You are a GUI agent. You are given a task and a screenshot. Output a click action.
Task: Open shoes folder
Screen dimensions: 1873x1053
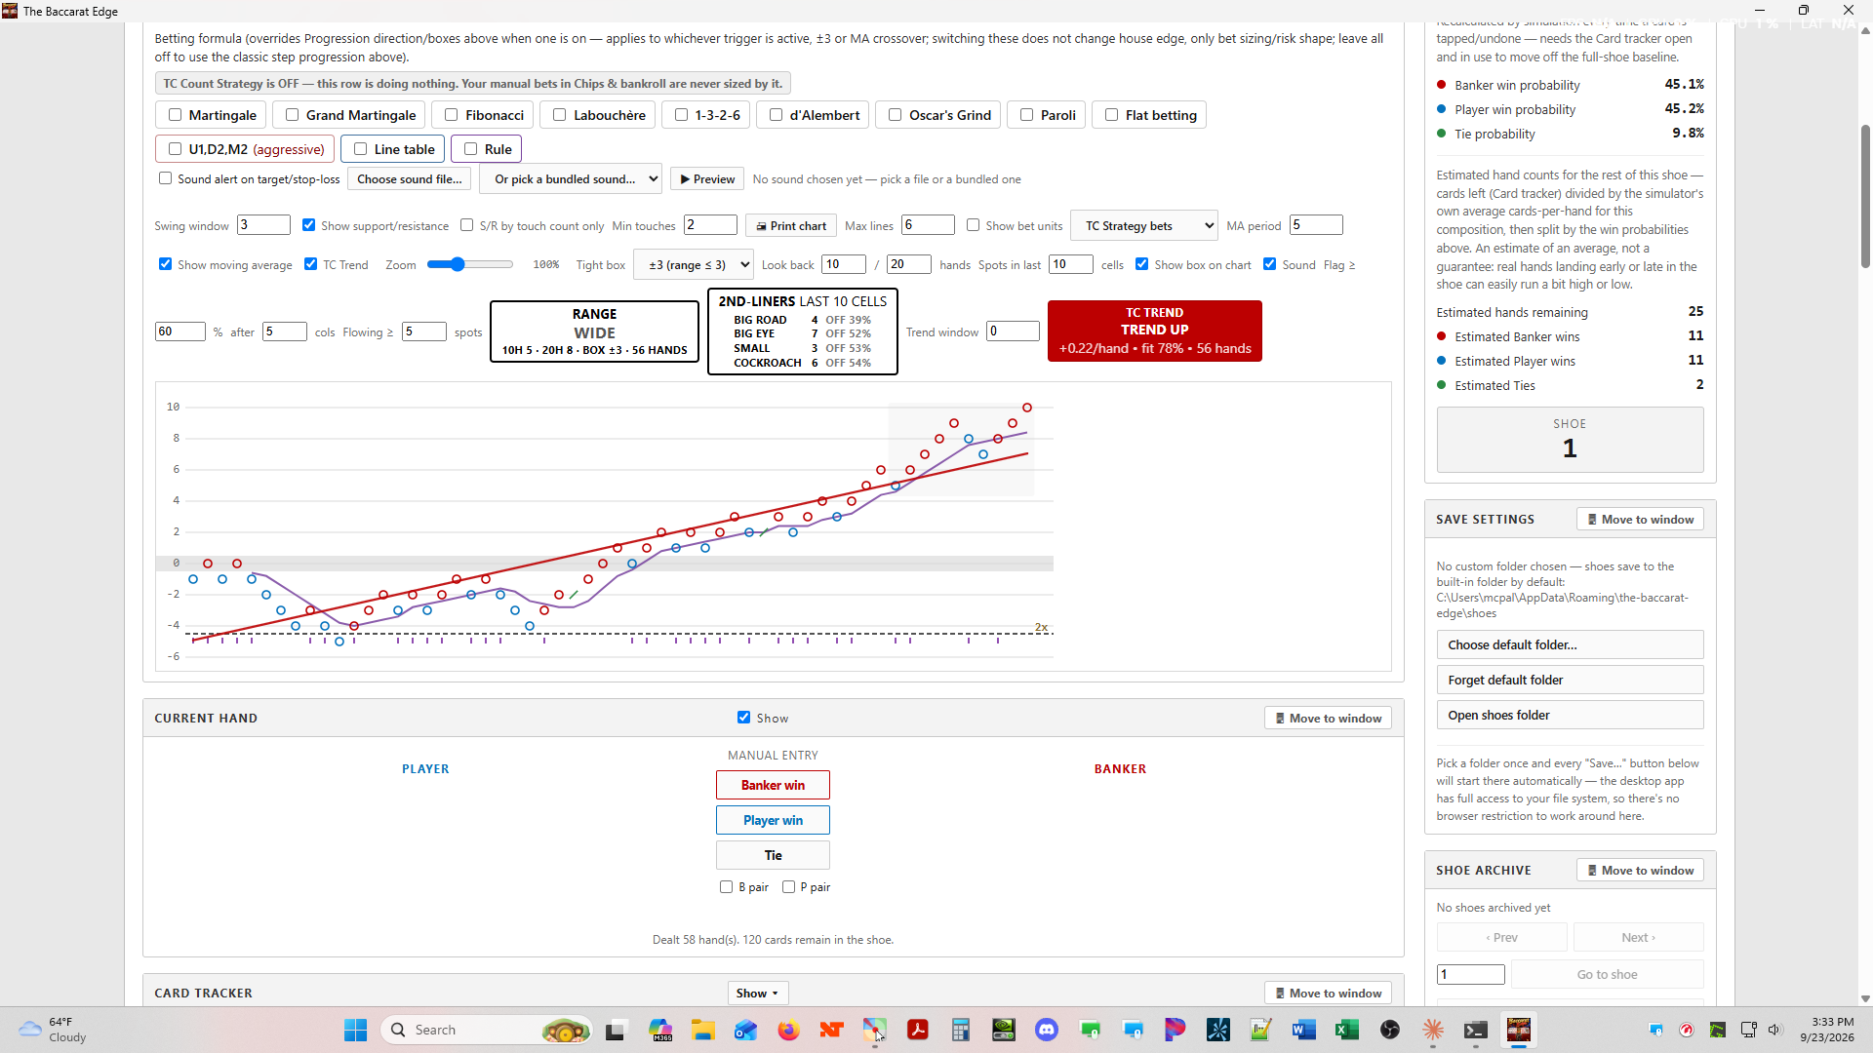point(1570,715)
